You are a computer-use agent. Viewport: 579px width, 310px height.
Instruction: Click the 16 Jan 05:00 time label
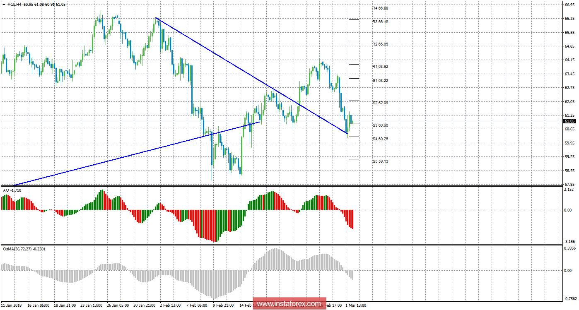coord(38,305)
